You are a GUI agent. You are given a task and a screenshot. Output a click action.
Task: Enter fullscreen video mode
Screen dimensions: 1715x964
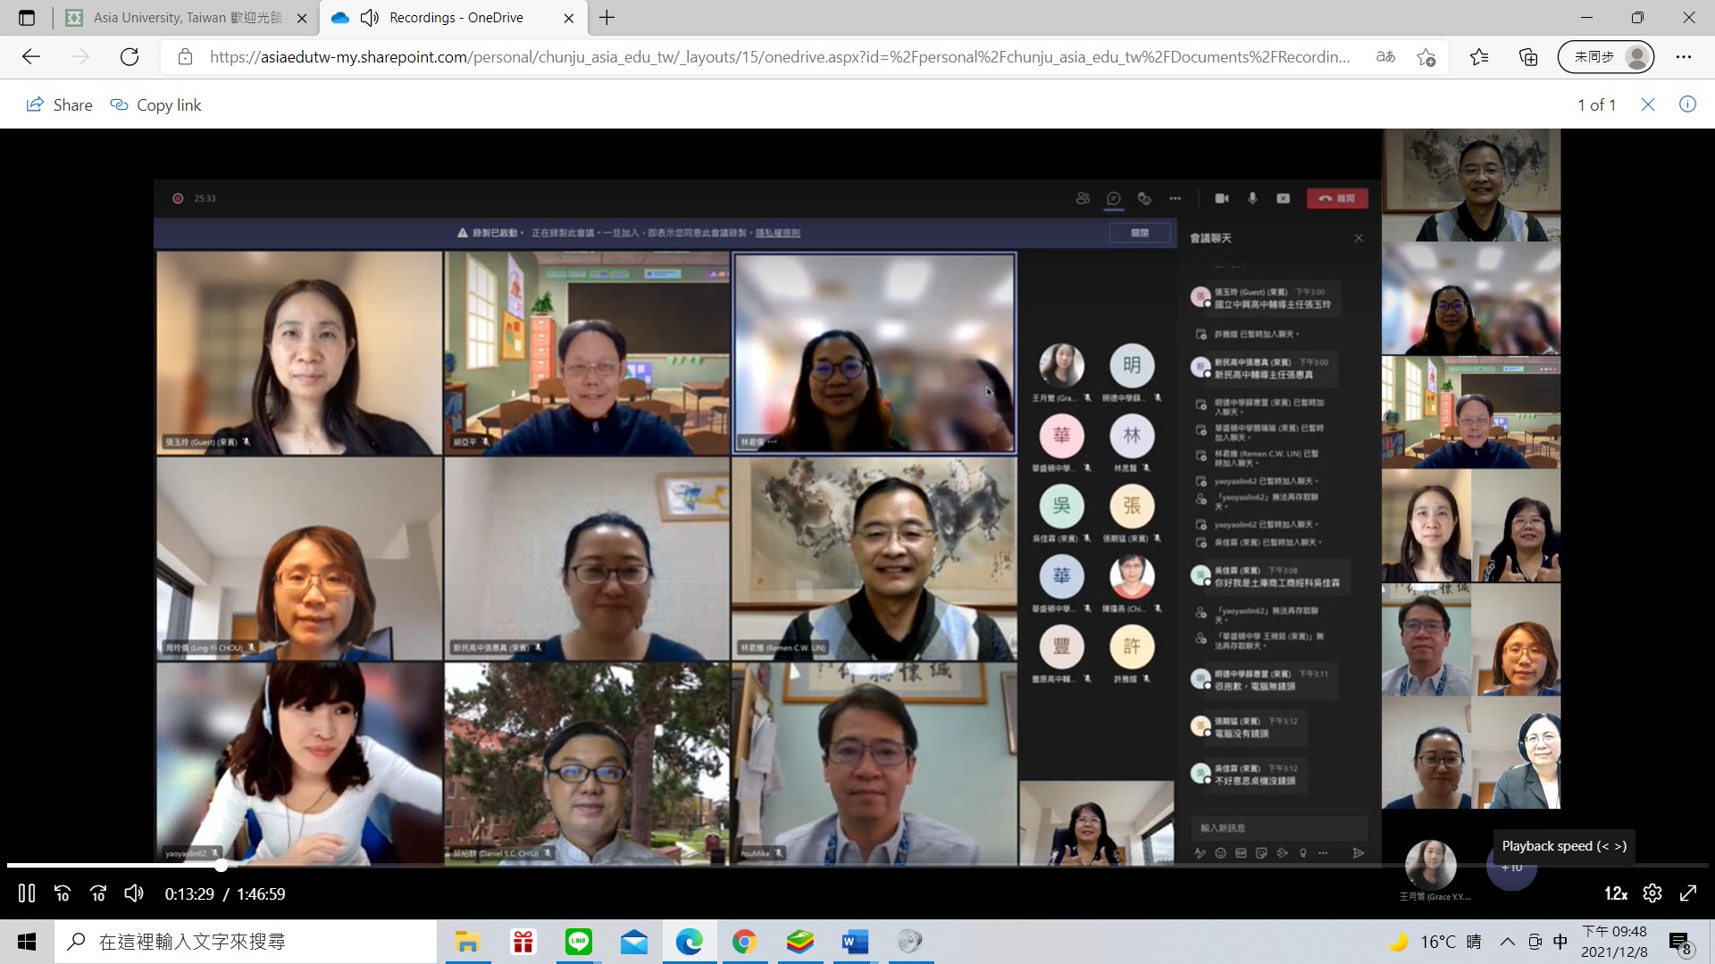tap(1688, 893)
